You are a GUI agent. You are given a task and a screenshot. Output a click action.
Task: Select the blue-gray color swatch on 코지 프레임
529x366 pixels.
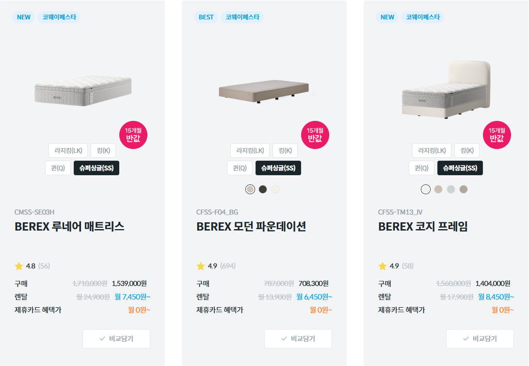450,189
